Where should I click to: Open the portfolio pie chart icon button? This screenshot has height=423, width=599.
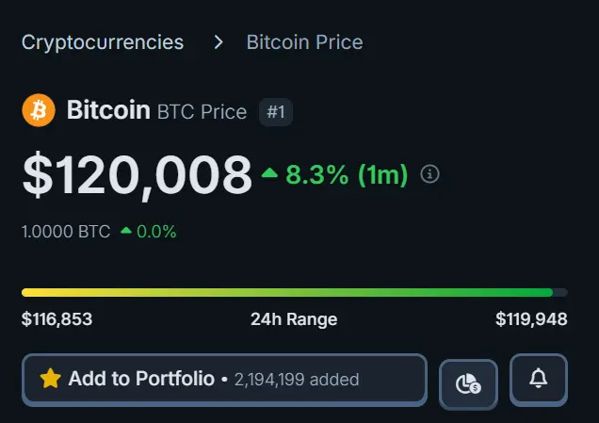468,383
